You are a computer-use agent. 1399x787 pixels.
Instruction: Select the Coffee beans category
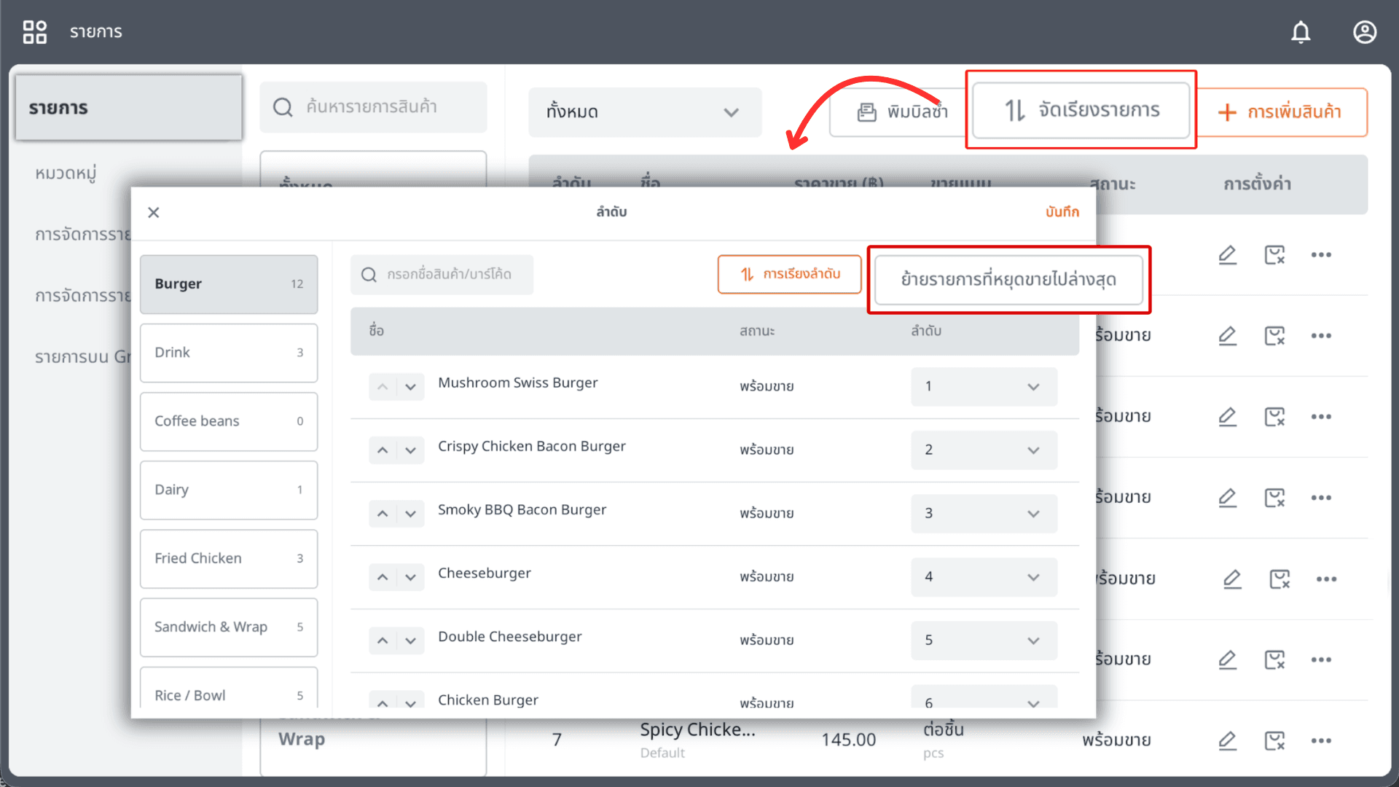pos(229,421)
